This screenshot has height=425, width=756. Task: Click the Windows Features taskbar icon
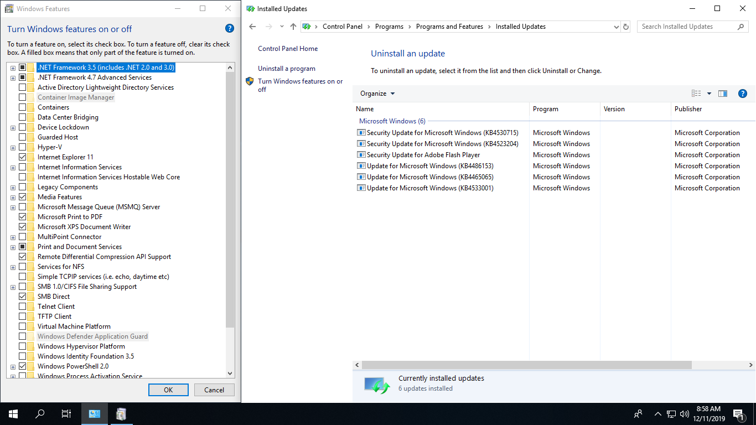click(121, 413)
